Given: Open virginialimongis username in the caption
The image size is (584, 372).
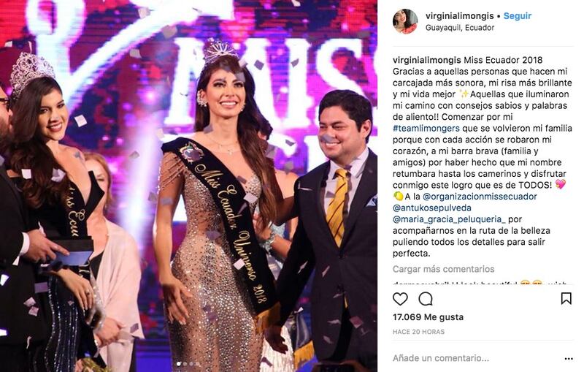Looking at the screenshot, I should pos(427,60).
